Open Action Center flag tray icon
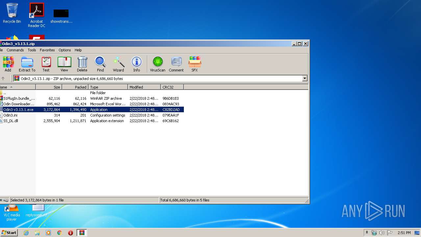Screen dimensions: 421x237 tap(389, 233)
